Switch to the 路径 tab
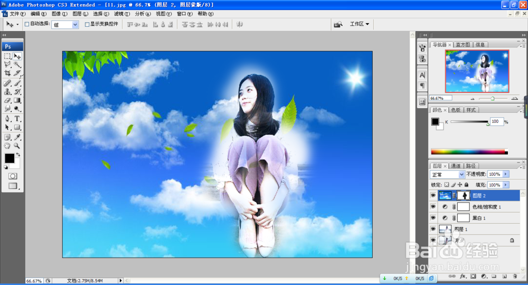 (471, 166)
